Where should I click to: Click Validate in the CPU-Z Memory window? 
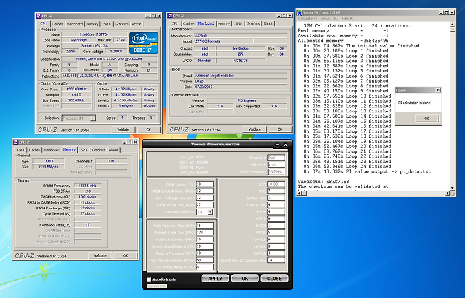(x=100, y=255)
